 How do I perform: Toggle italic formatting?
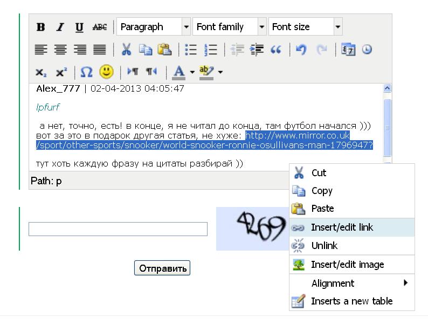click(60, 27)
